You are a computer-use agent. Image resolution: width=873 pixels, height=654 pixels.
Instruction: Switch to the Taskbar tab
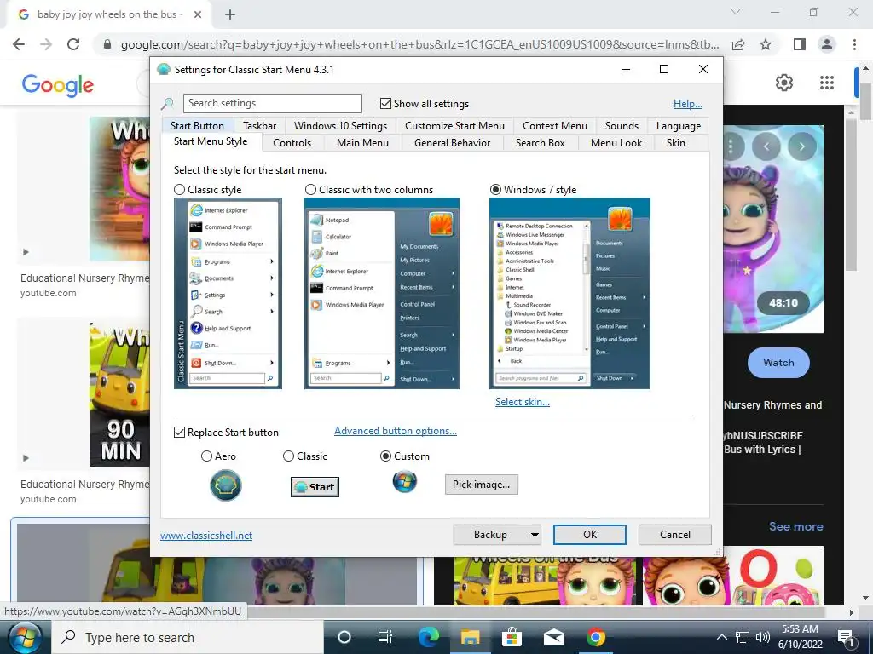click(x=259, y=126)
